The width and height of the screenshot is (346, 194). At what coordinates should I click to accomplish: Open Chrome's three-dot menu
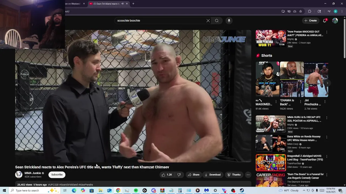pyautogui.click(x=342, y=11)
